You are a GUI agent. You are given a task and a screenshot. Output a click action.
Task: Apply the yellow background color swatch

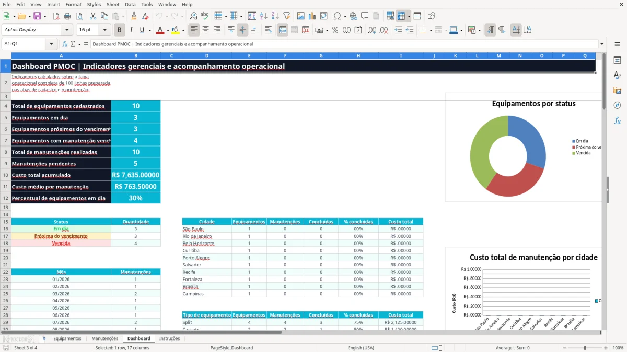(x=175, y=30)
